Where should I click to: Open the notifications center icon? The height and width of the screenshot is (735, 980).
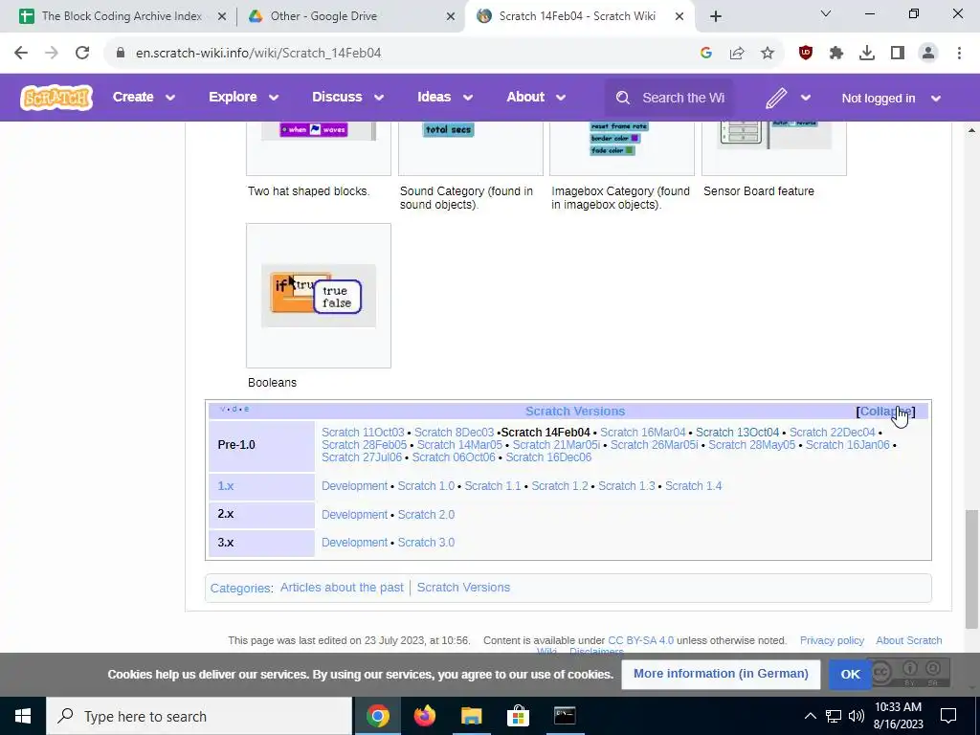[948, 716]
